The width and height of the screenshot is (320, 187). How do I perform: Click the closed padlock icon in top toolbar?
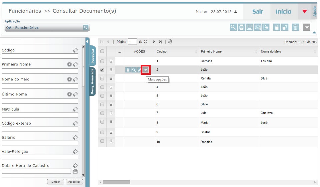click(277, 27)
